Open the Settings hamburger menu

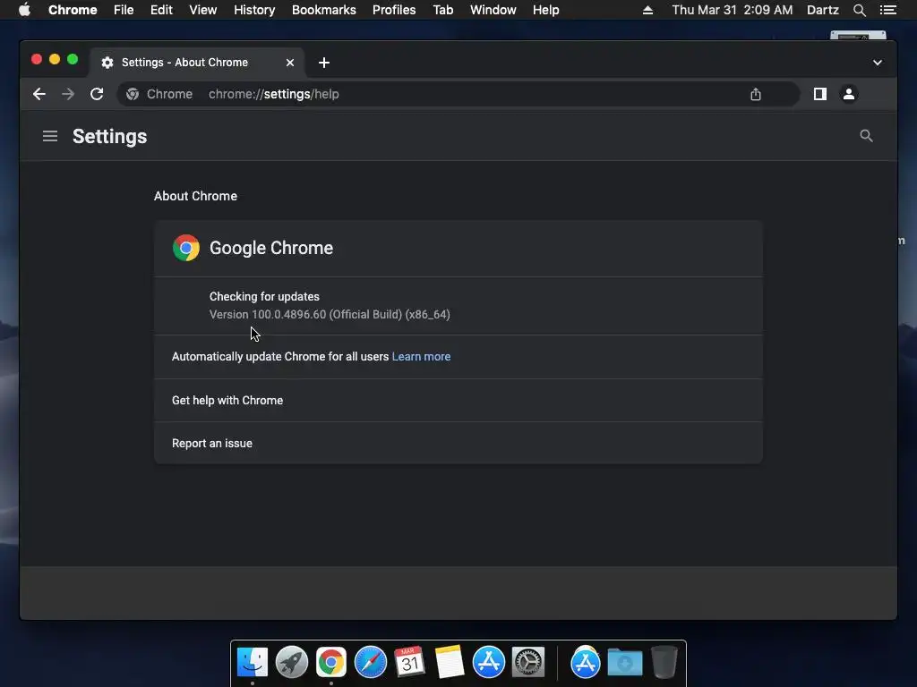tap(50, 136)
